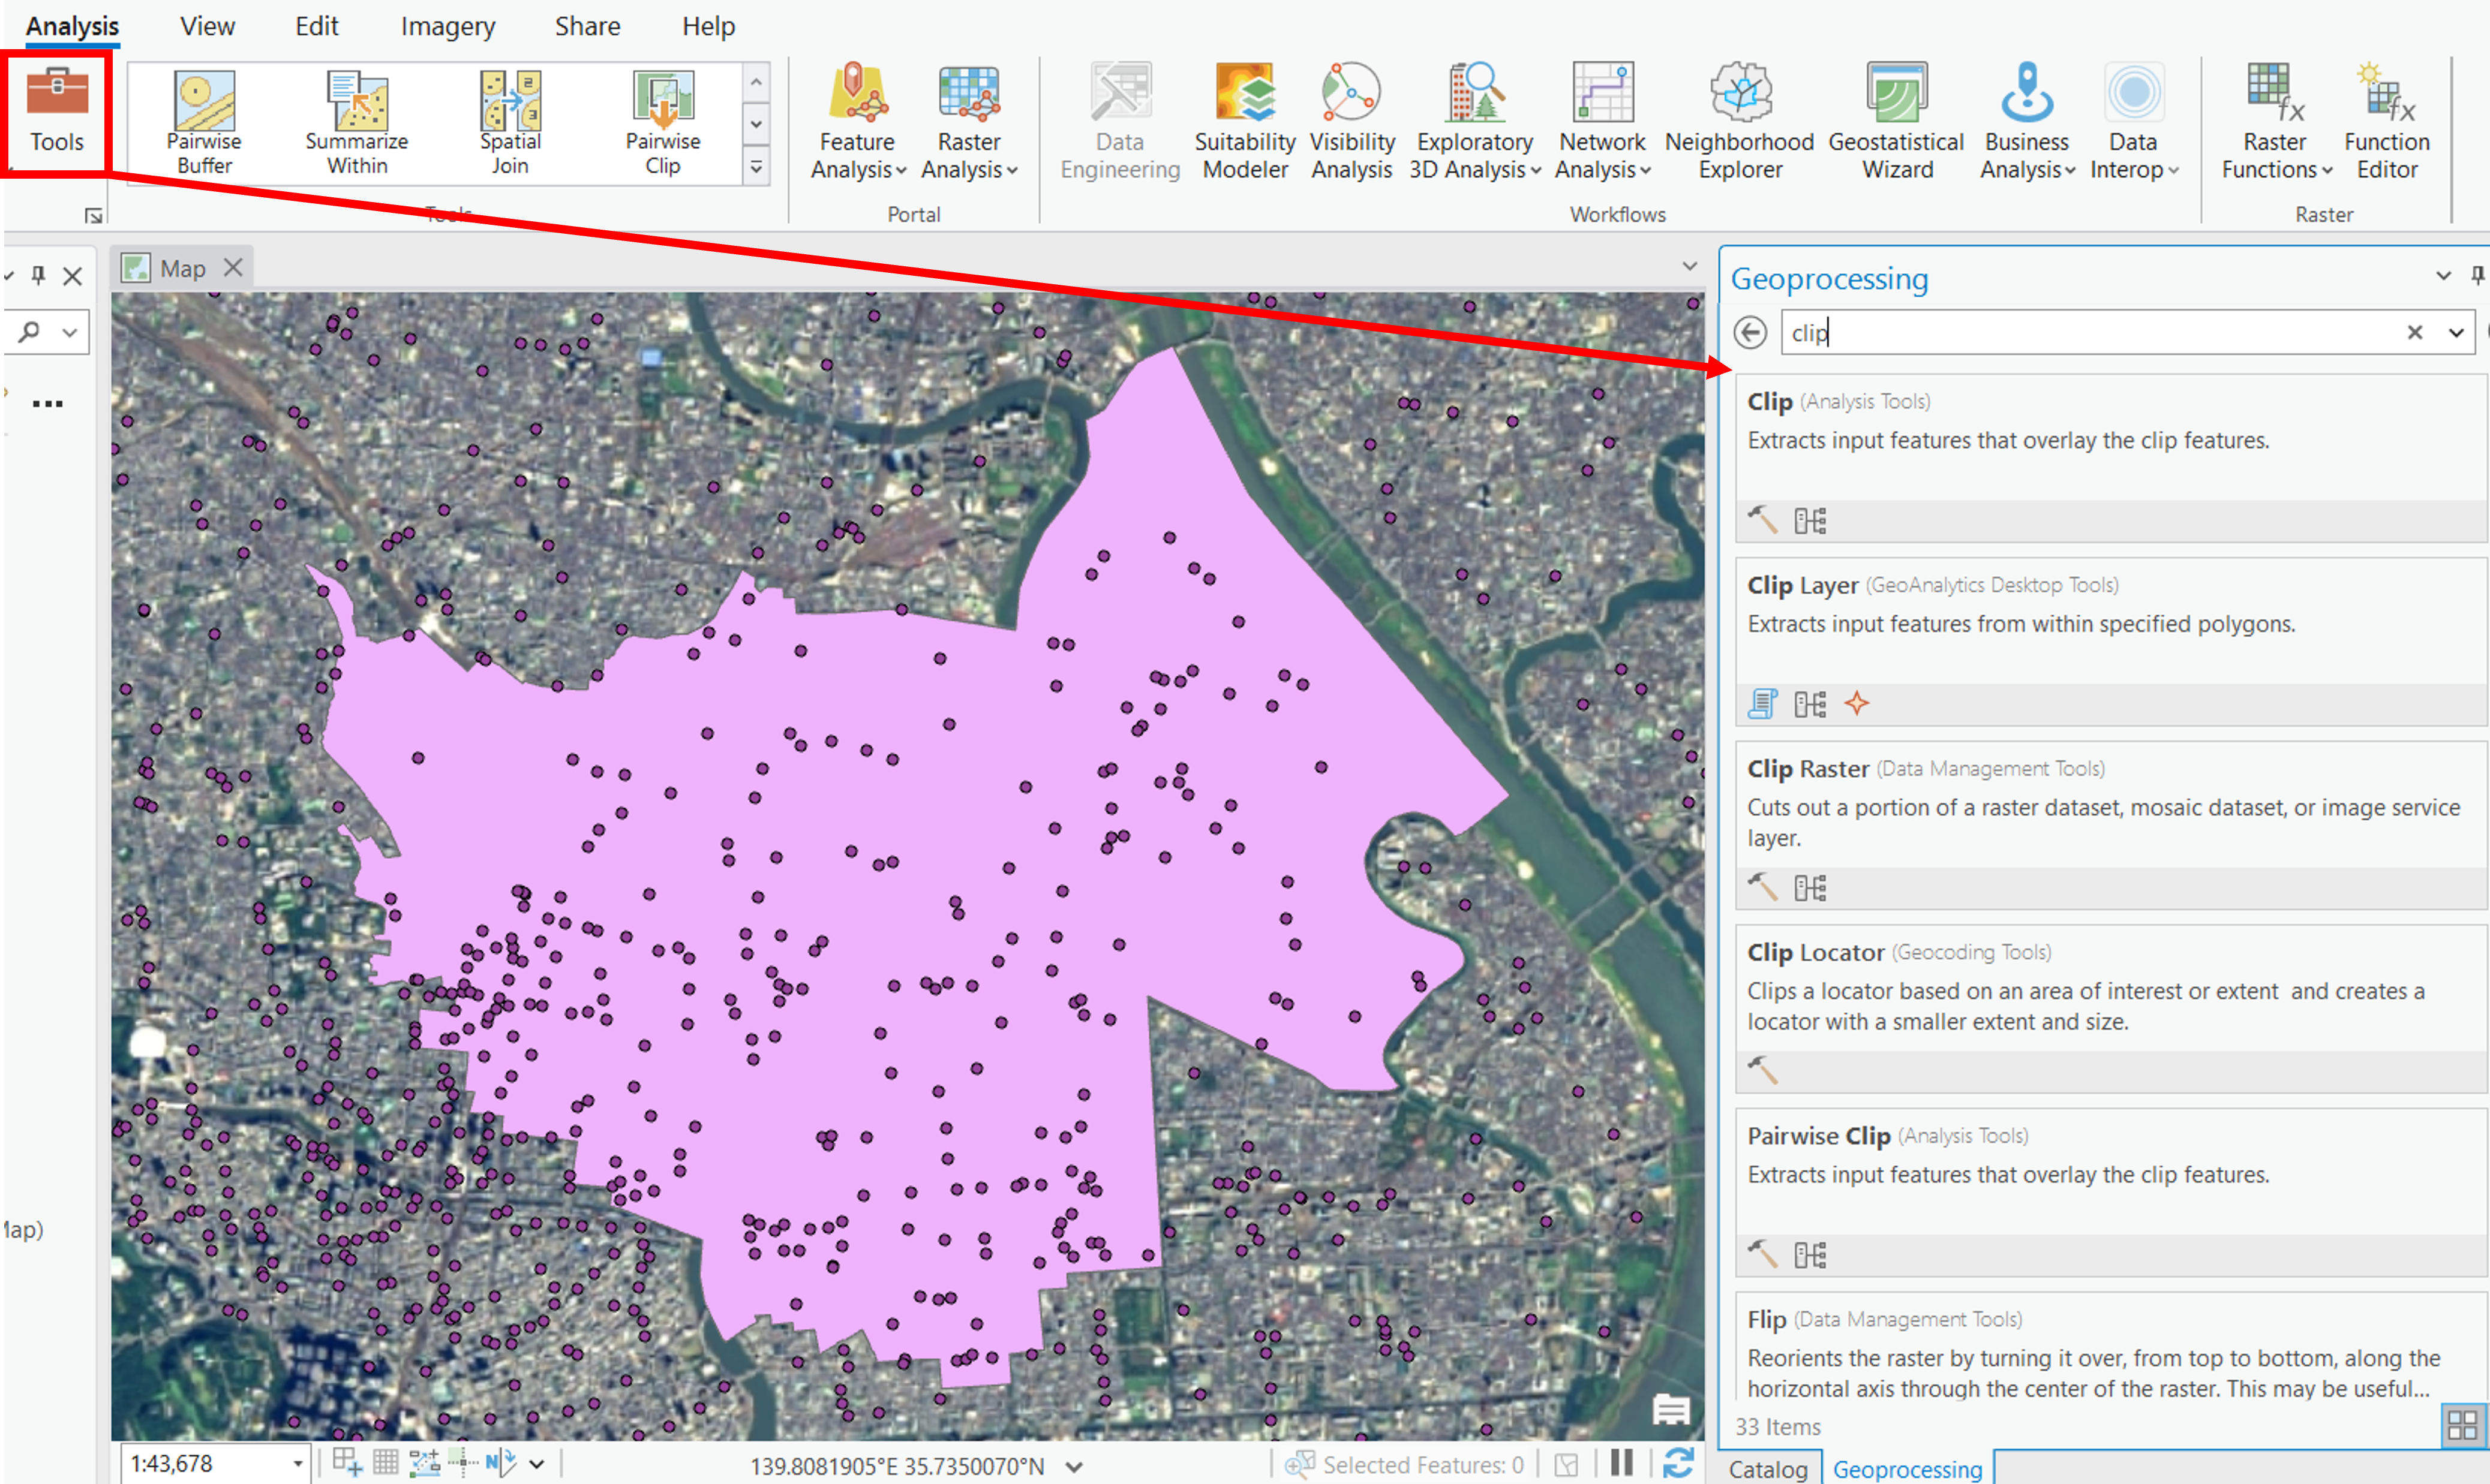
Task: Toggle north arrow correction in the status bar
Action: click(500, 1463)
